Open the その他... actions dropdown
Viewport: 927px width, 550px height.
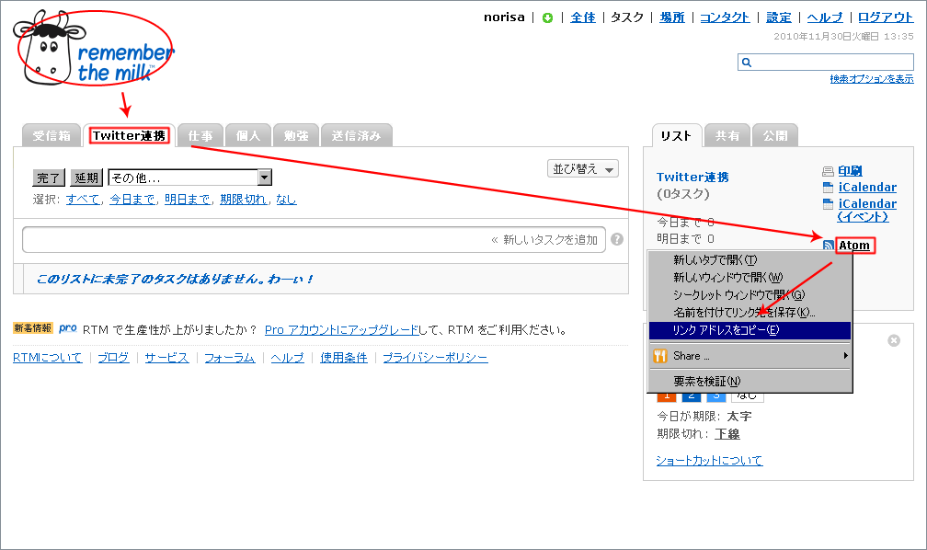click(189, 178)
